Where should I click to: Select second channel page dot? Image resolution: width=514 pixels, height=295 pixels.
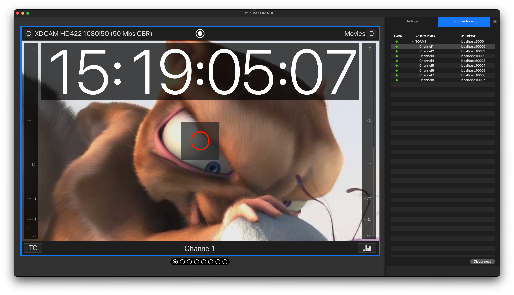tap(182, 262)
